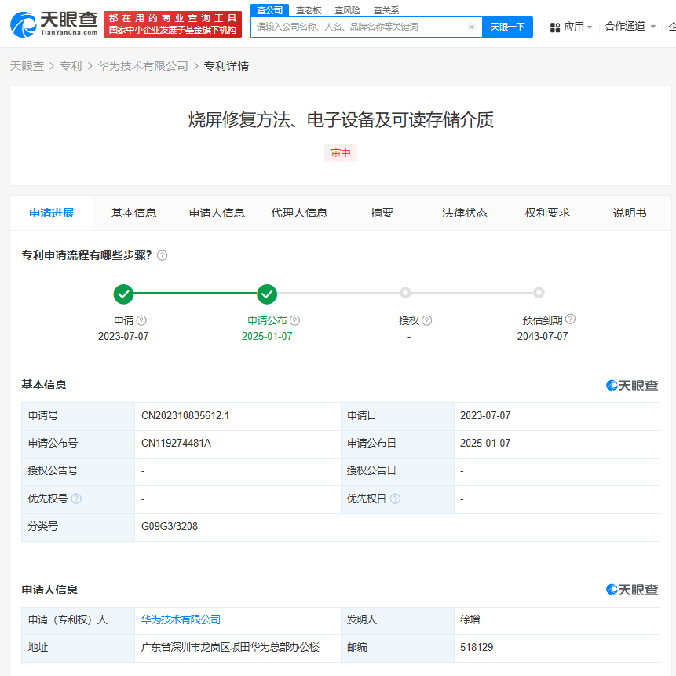This screenshot has width=676, height=676.
Task: Expand the 合作通道 dropdown menu
Action: [652, 27]
